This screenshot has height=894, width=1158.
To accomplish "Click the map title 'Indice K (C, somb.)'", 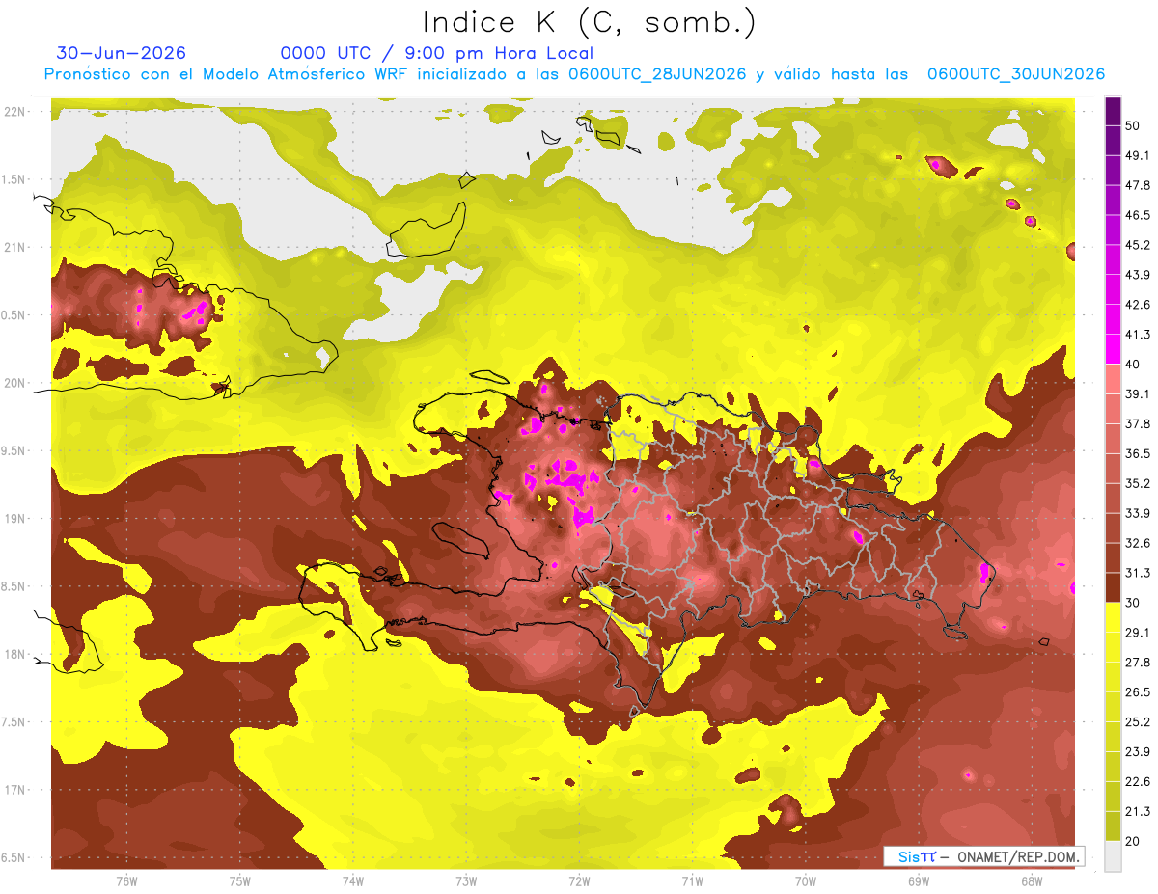I will [x=590, y=22].
